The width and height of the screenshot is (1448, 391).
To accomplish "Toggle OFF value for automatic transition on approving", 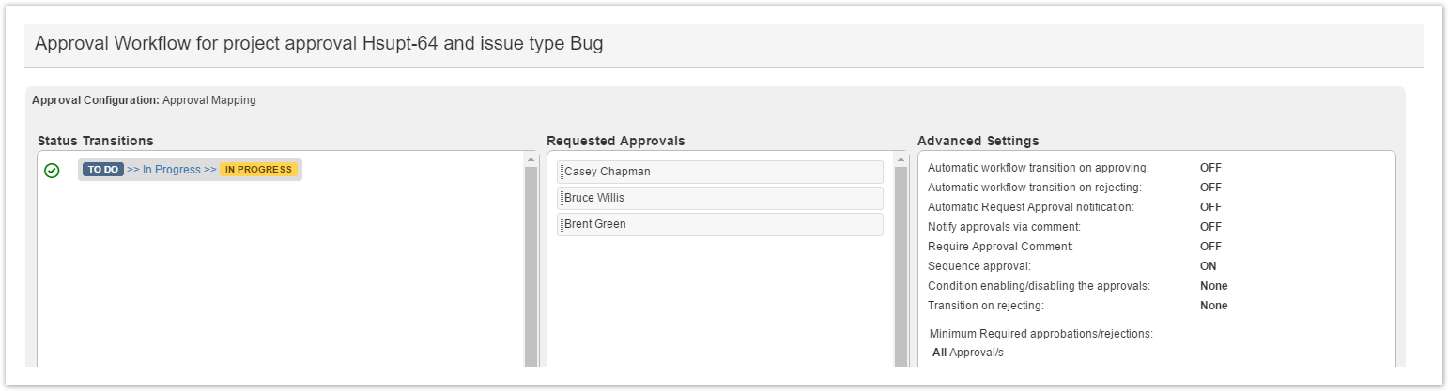I will (1210, 168).
